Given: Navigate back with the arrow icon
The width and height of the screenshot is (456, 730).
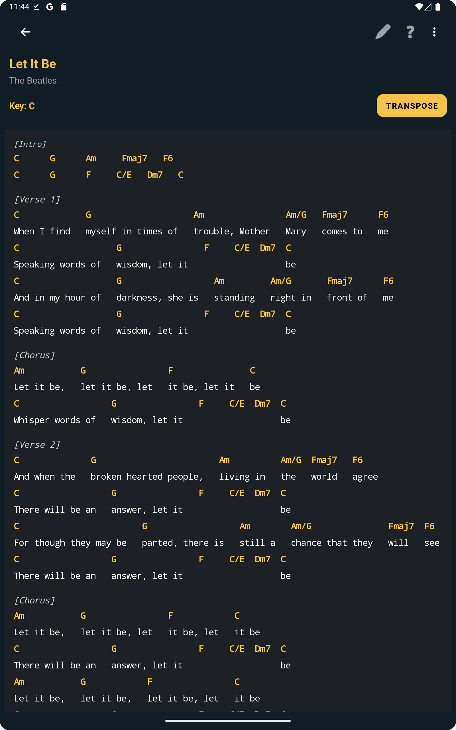Looking at the screenshot, I should point(25,32).
